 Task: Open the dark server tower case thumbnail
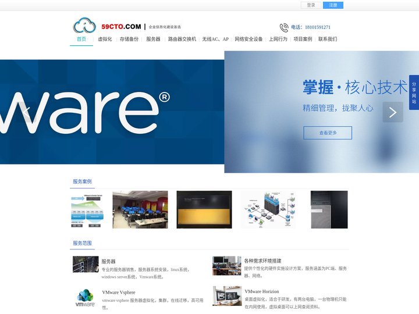click(x=329, y=209)
